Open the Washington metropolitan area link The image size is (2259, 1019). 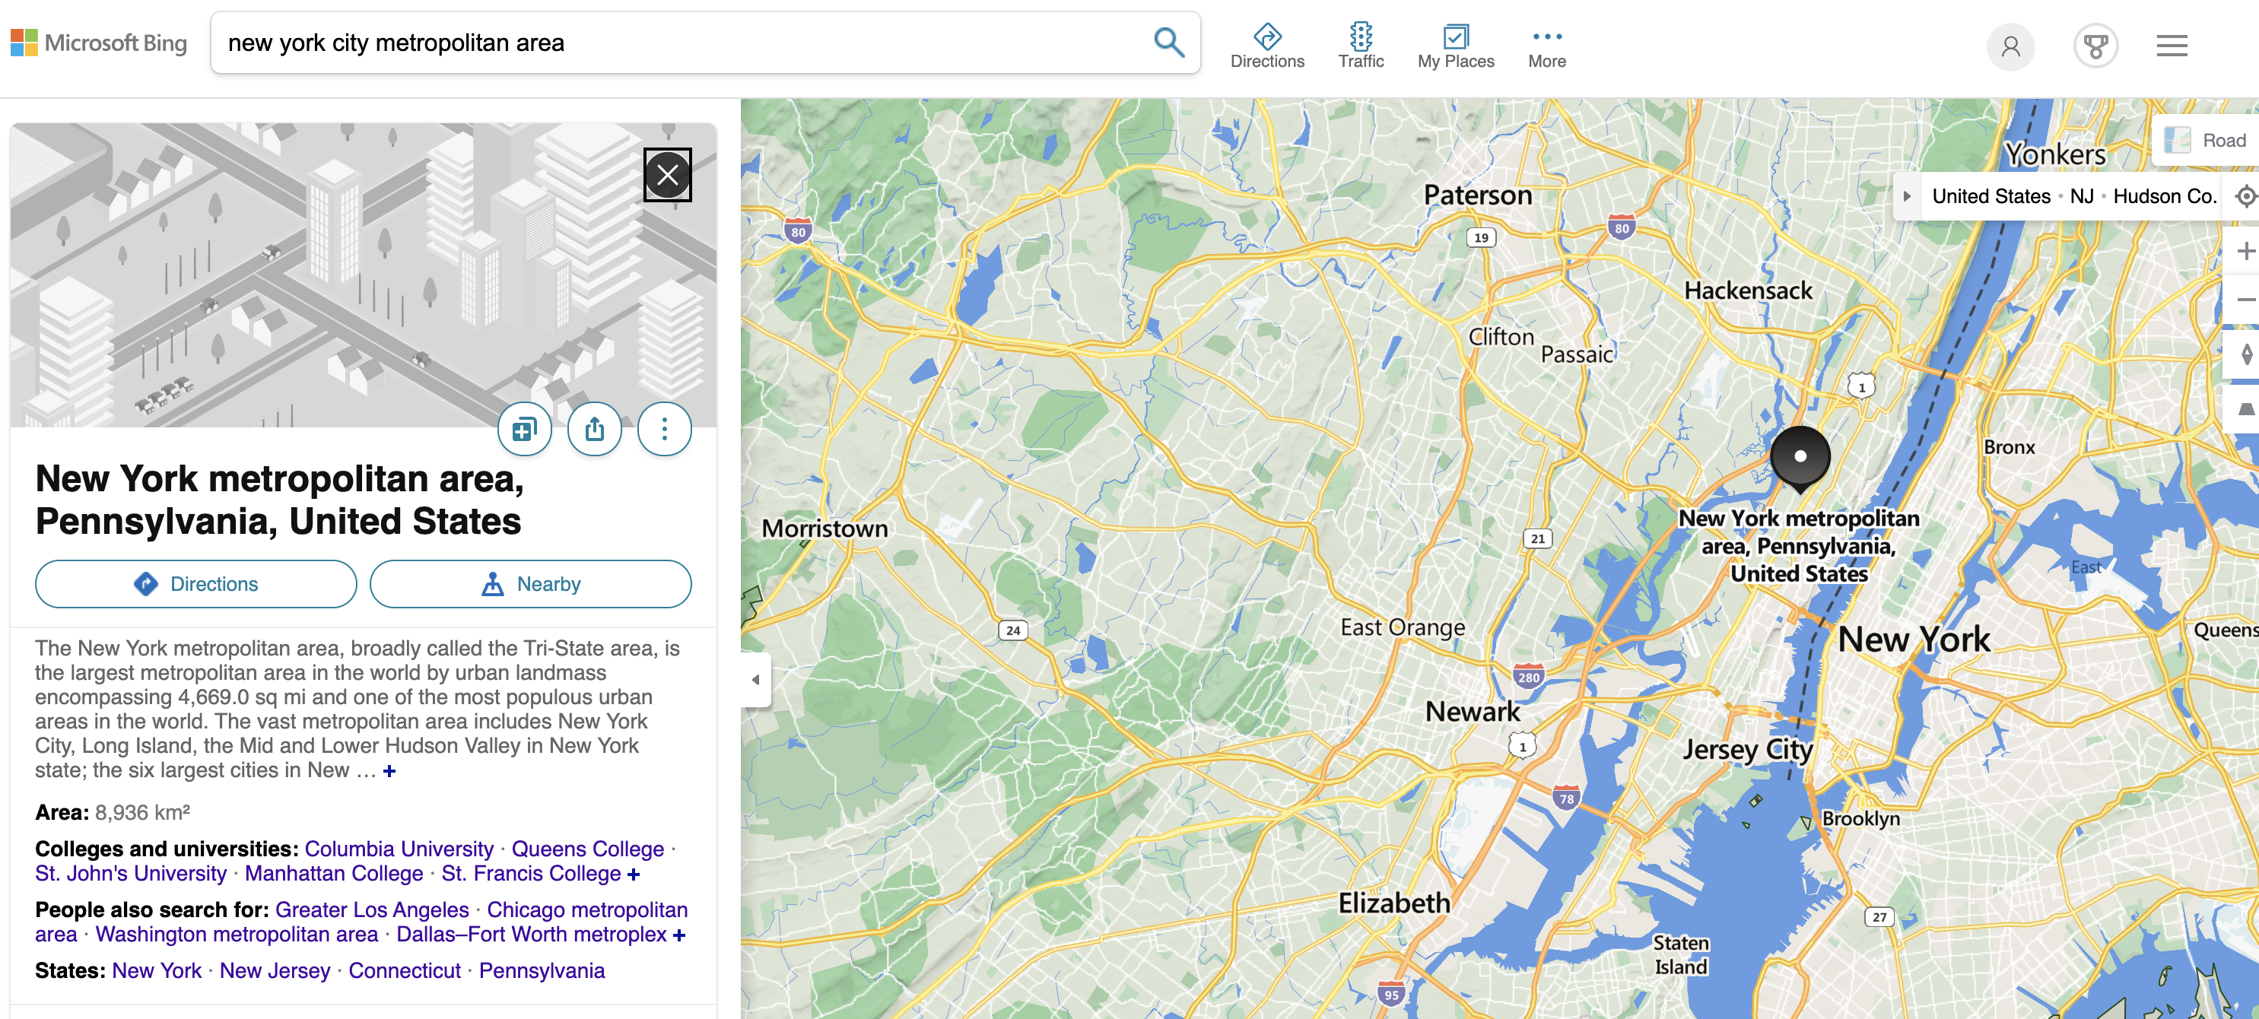click(x=237, y=934)
